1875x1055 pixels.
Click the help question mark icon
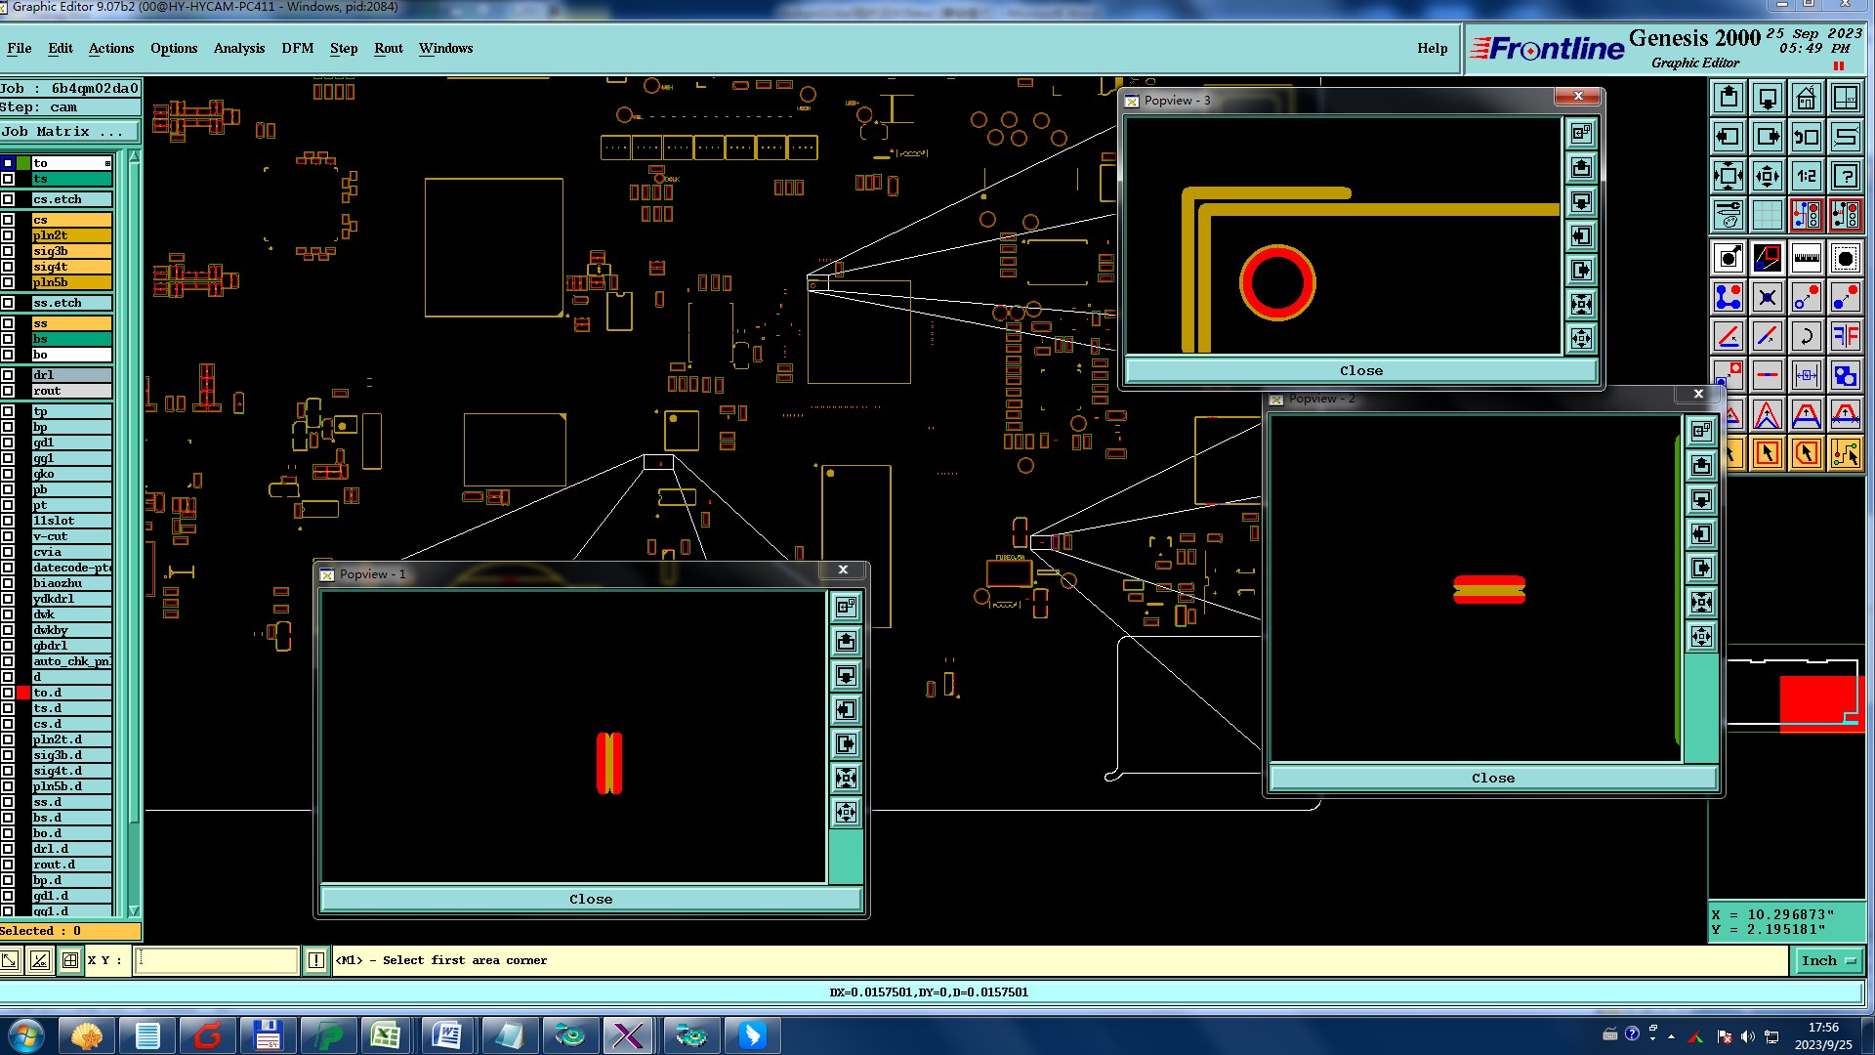coord(1845,176)
